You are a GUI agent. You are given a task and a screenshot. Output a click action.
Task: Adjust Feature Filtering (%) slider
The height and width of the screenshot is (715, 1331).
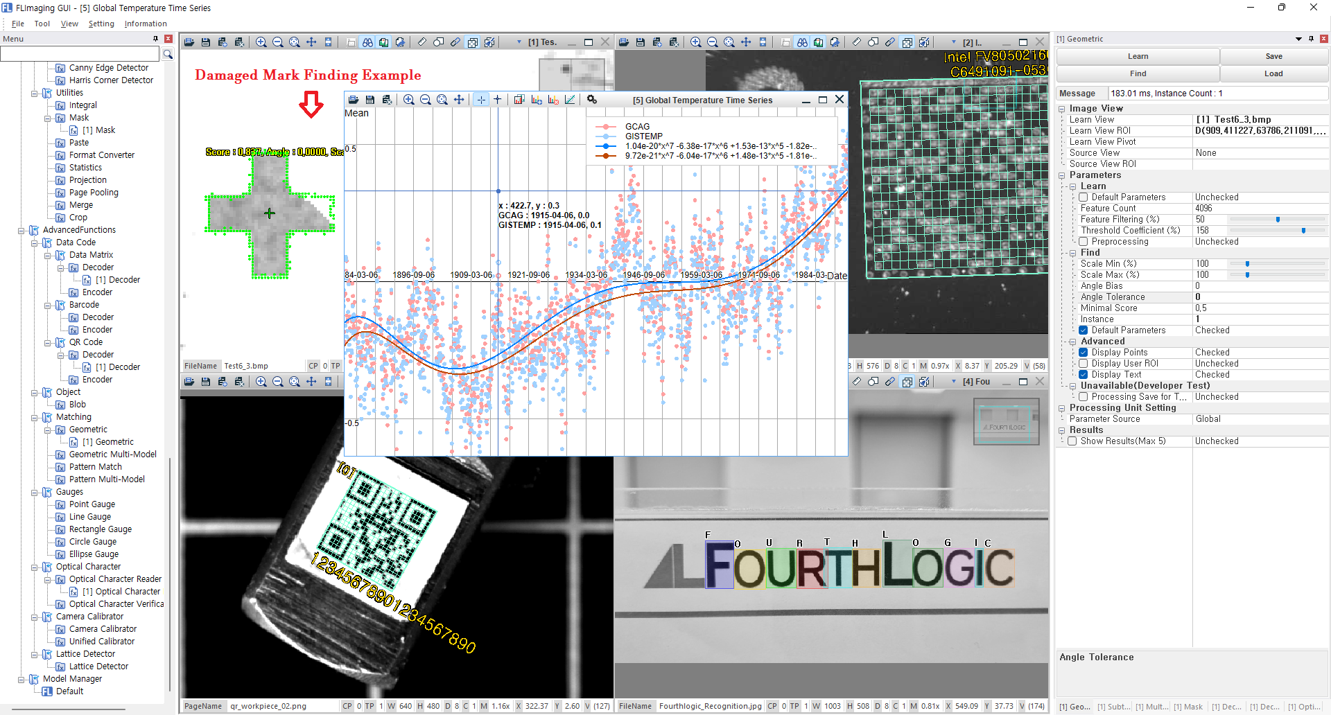point(1278,220)
